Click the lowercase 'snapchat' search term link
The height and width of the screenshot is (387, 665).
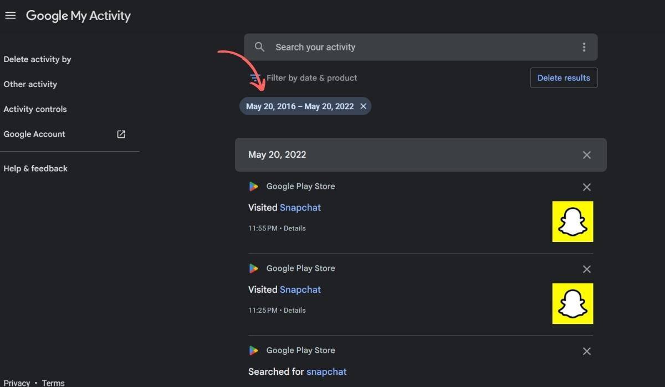pos(326,371)
